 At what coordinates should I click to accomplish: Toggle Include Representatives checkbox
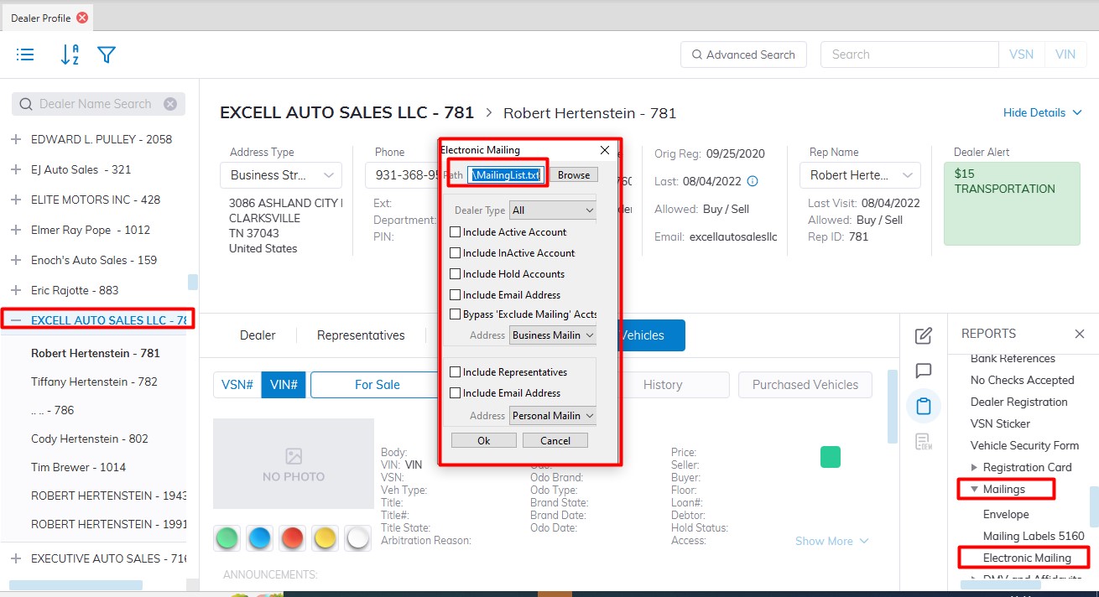(x=456, y=372)
